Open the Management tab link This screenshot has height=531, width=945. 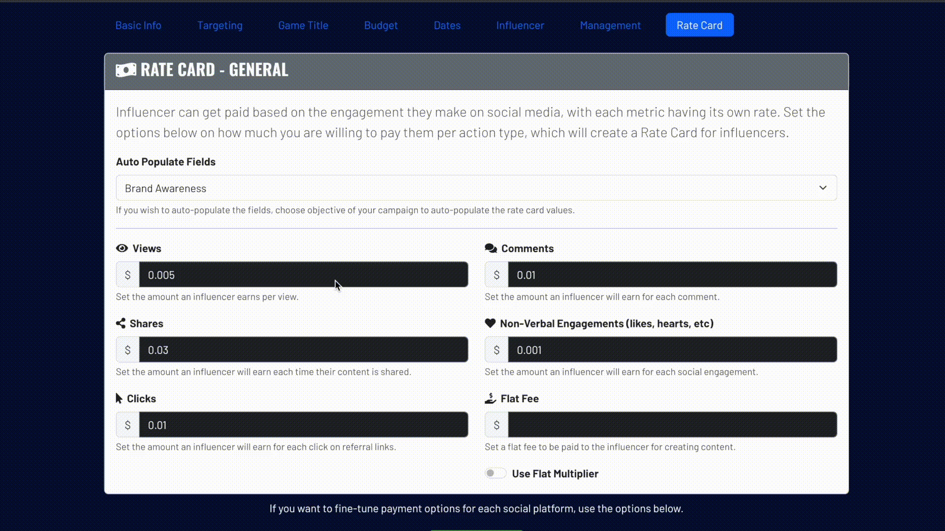(x=610, y=26)
